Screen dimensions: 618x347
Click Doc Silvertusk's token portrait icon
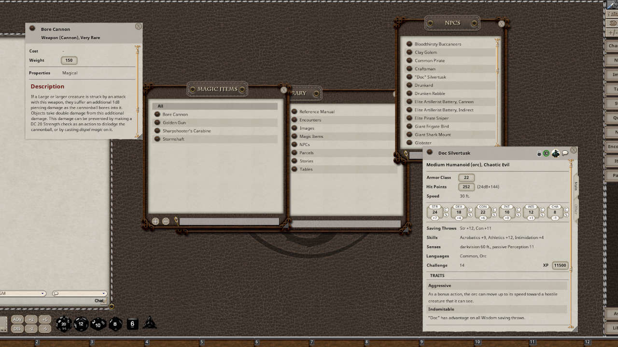556,153
